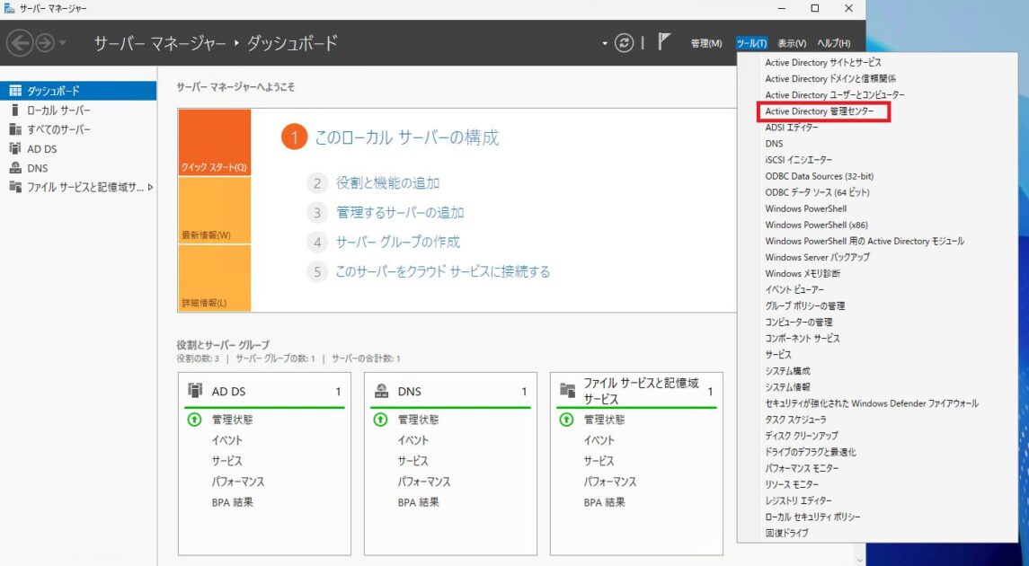Click the クイック スタート(Q) tile
Image resolution: width=1029 pixels, height=566 pixels.
pos(214,142)
